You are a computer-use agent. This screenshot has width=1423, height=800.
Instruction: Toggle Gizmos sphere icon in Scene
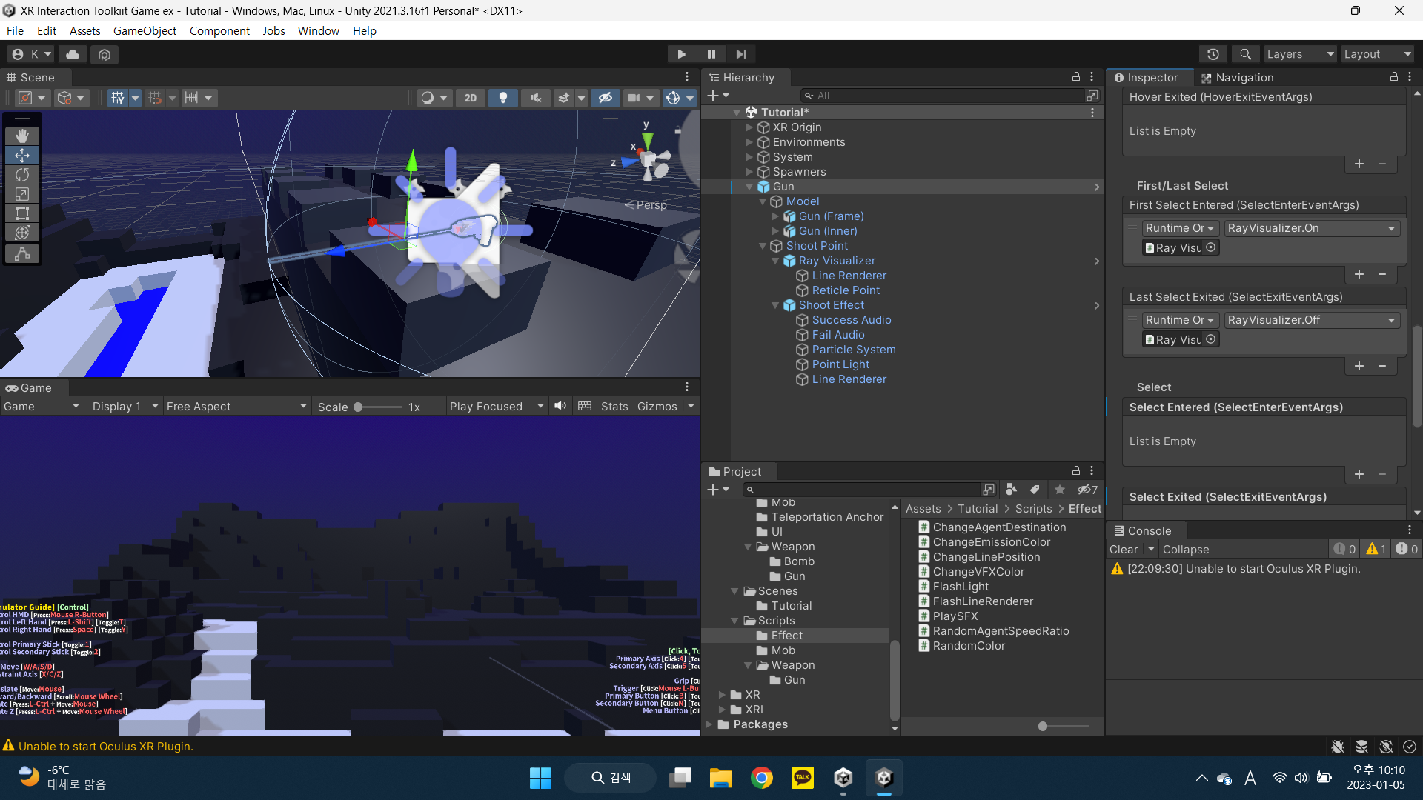pos(673,98)
